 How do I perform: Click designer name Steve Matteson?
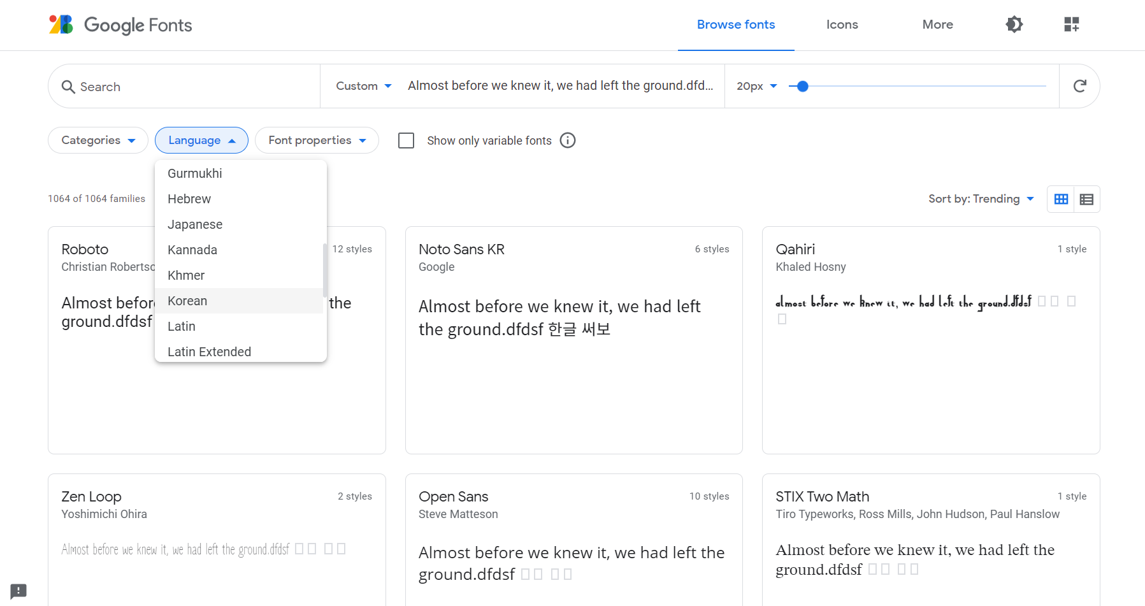458,514
